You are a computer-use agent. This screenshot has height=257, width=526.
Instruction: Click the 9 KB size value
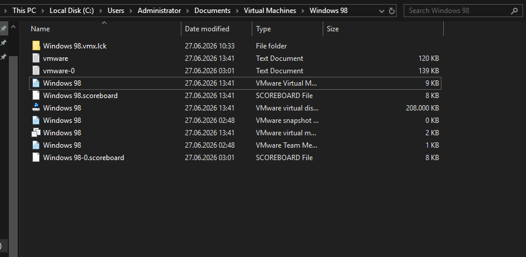point(432,83)
